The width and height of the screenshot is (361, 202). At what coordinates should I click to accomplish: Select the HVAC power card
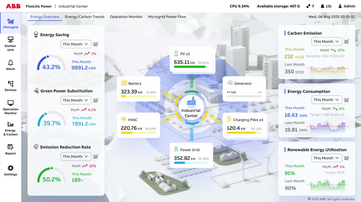coord(138,125)
